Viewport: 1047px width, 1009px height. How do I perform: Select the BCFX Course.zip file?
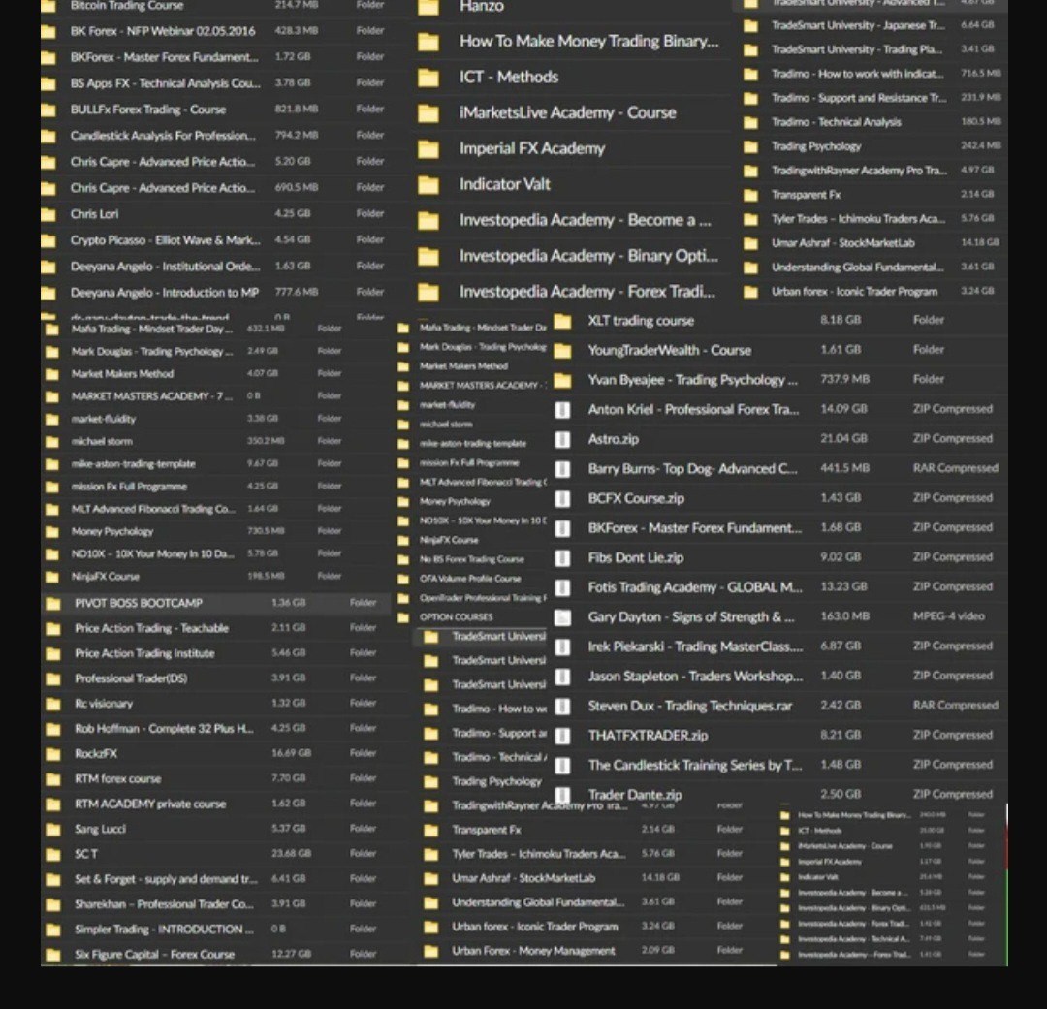[636, 498]
